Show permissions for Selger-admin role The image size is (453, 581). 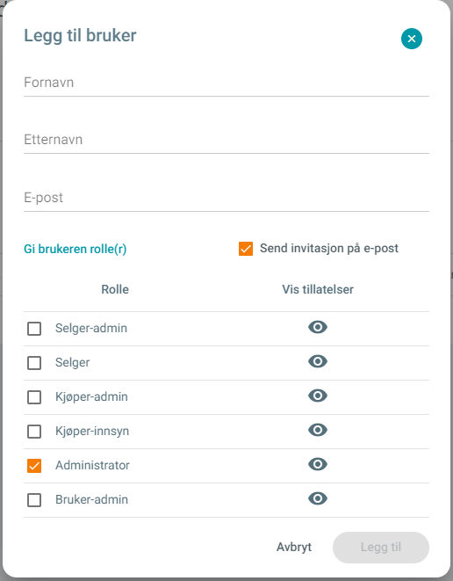pos(318,327)
